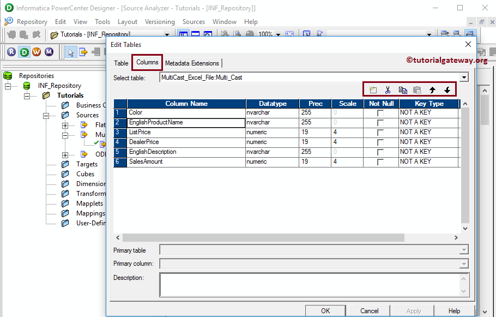Move the selected column up with the up-arrow icon

pos(432,88)
